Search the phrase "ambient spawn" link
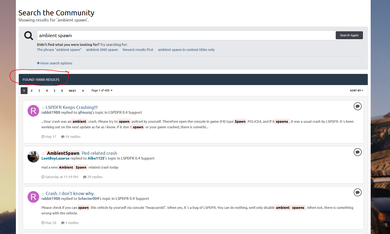Image resolution: width=390 pixels, height=234 pixels. [x=59, y=50]
